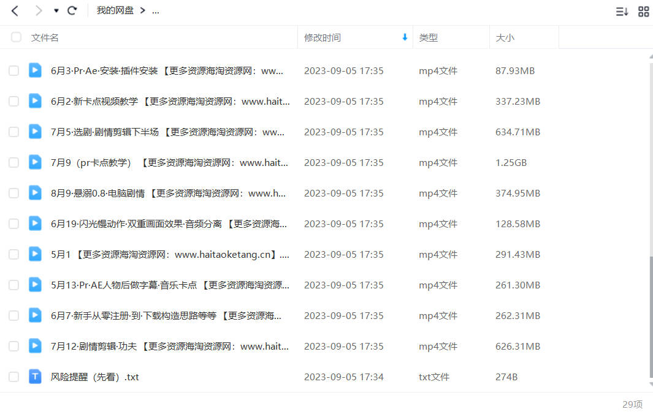This screenshot has width=653, height=417.
Task: Check the box for 7月12·剧情剪辑·功夫
Action: [x=13, y=347]
